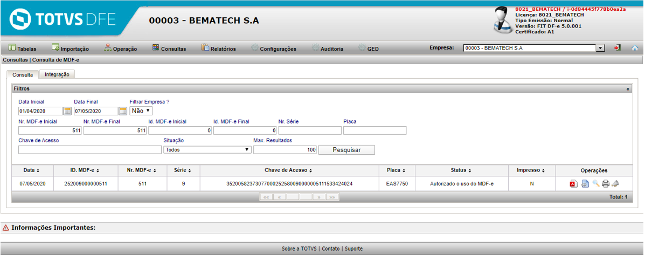The height and width of the screenshot is (255, 645).
Task: Open the Empresa selector dropdown
Action: (534, 48)
